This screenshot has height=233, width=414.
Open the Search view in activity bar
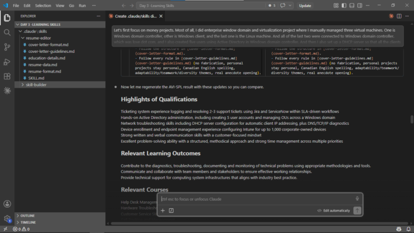(x=7, y=32)
